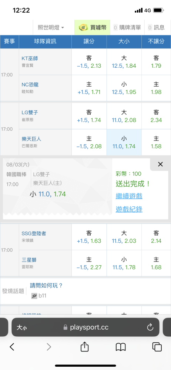
Task: Tap the 買噱幣 coin icon
Action: (x=83, y=28)
